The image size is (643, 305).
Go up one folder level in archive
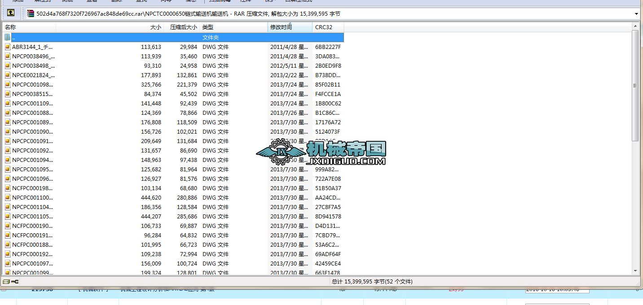pyautogui.click(x=11, y=13)
